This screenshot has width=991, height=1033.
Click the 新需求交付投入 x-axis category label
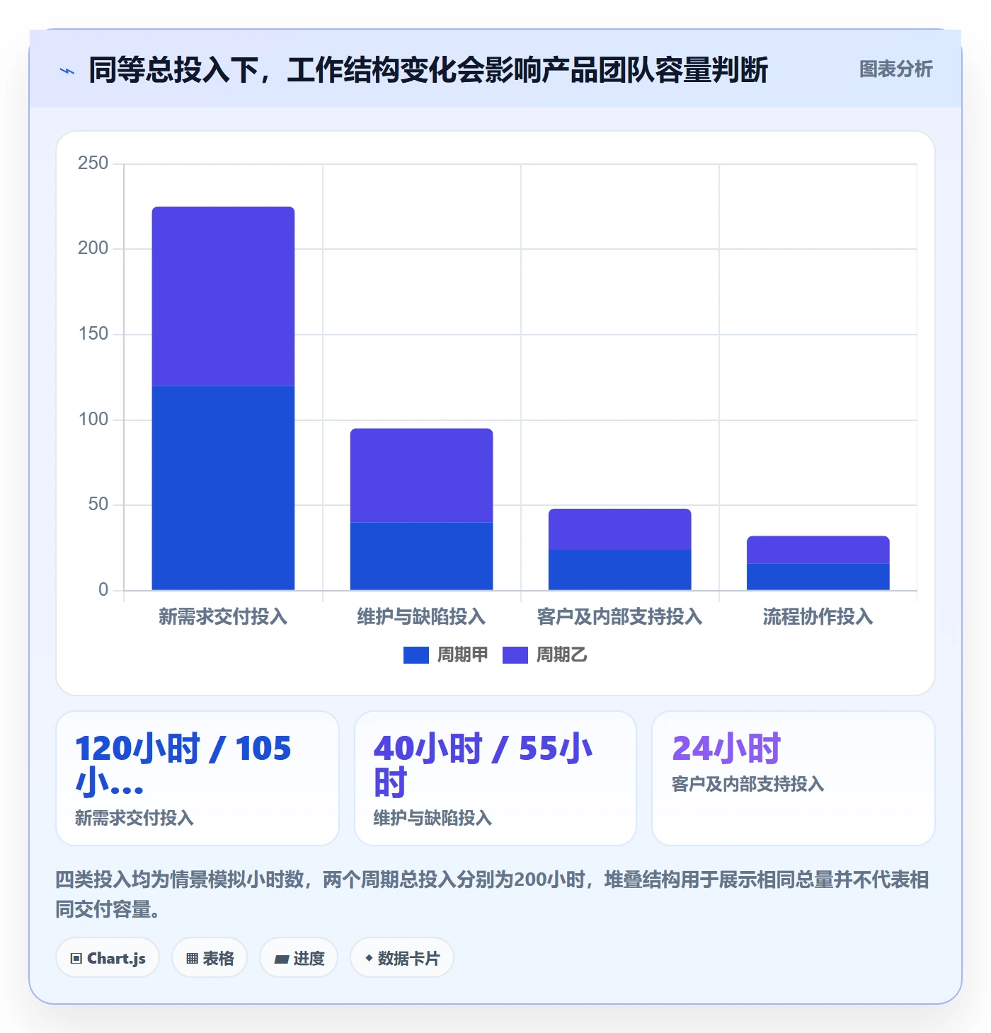tap(223, 617)
